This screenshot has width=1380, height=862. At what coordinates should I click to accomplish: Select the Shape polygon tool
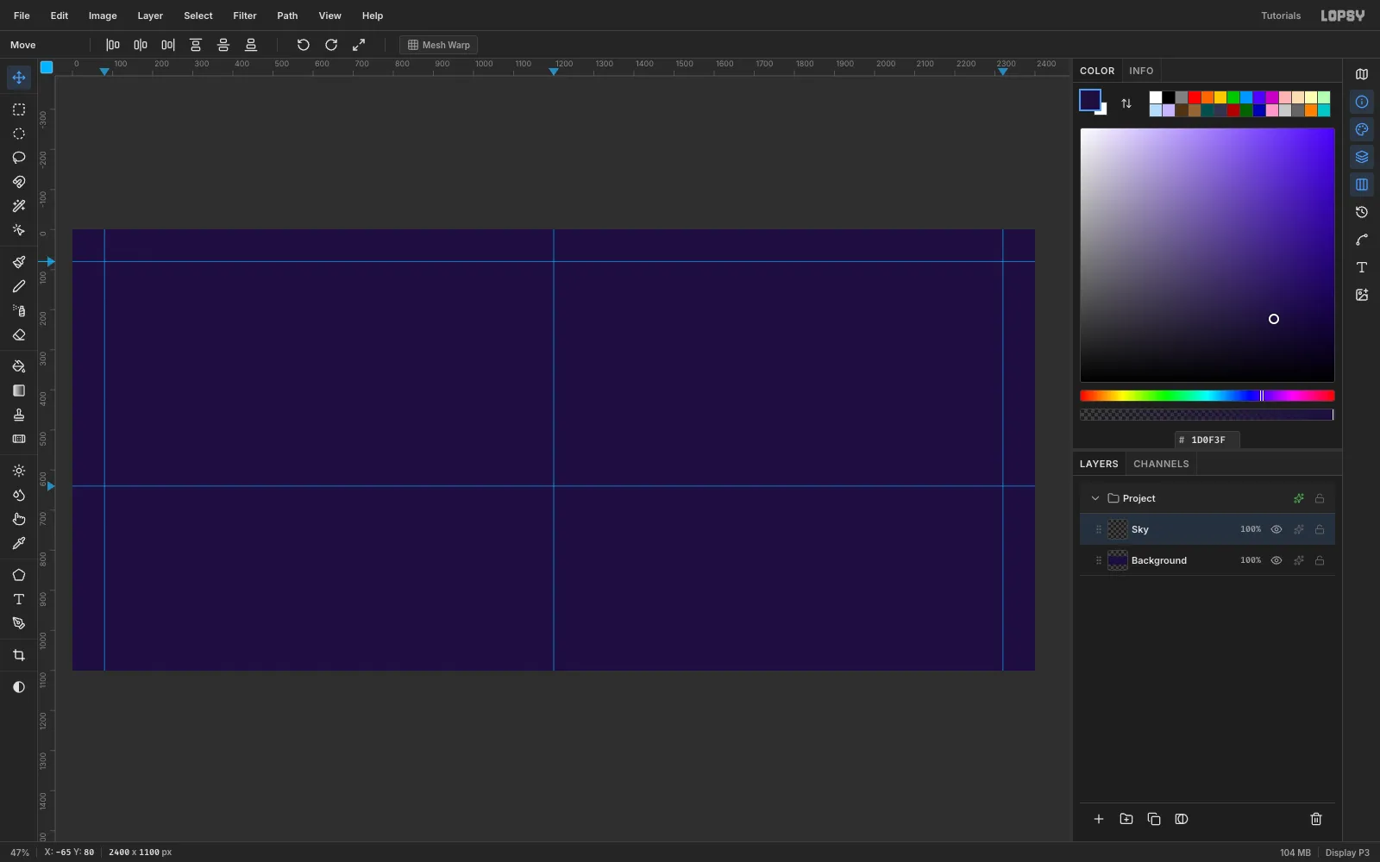click(x=19, y=575)
